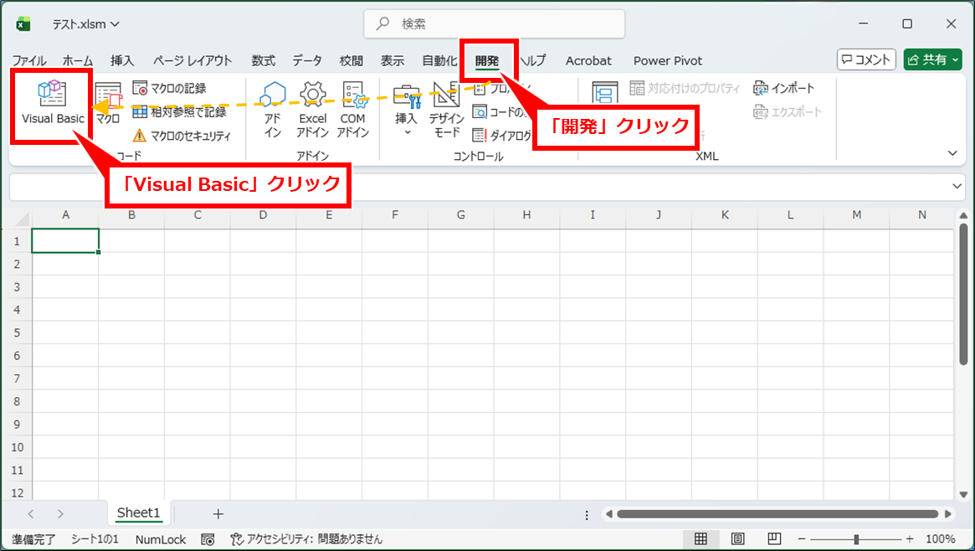Expand the 挿入 controls dropdown
The height and width of the screenshot is (551, 975).
pos(407,131)
